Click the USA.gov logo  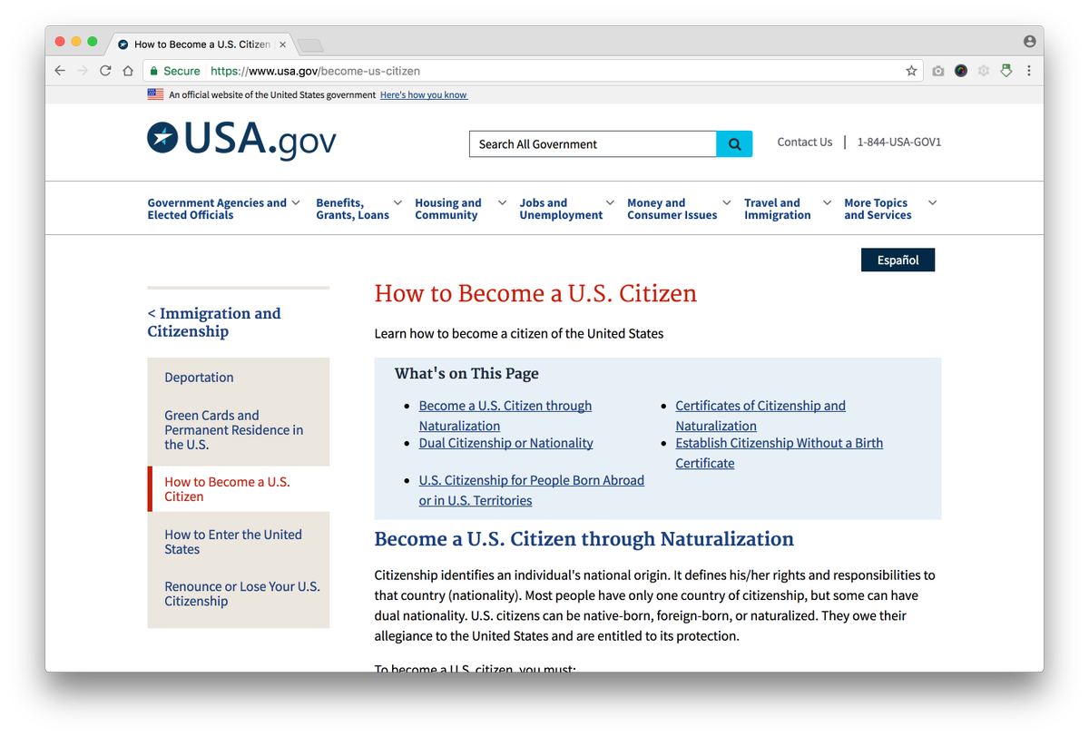point(241,140)
